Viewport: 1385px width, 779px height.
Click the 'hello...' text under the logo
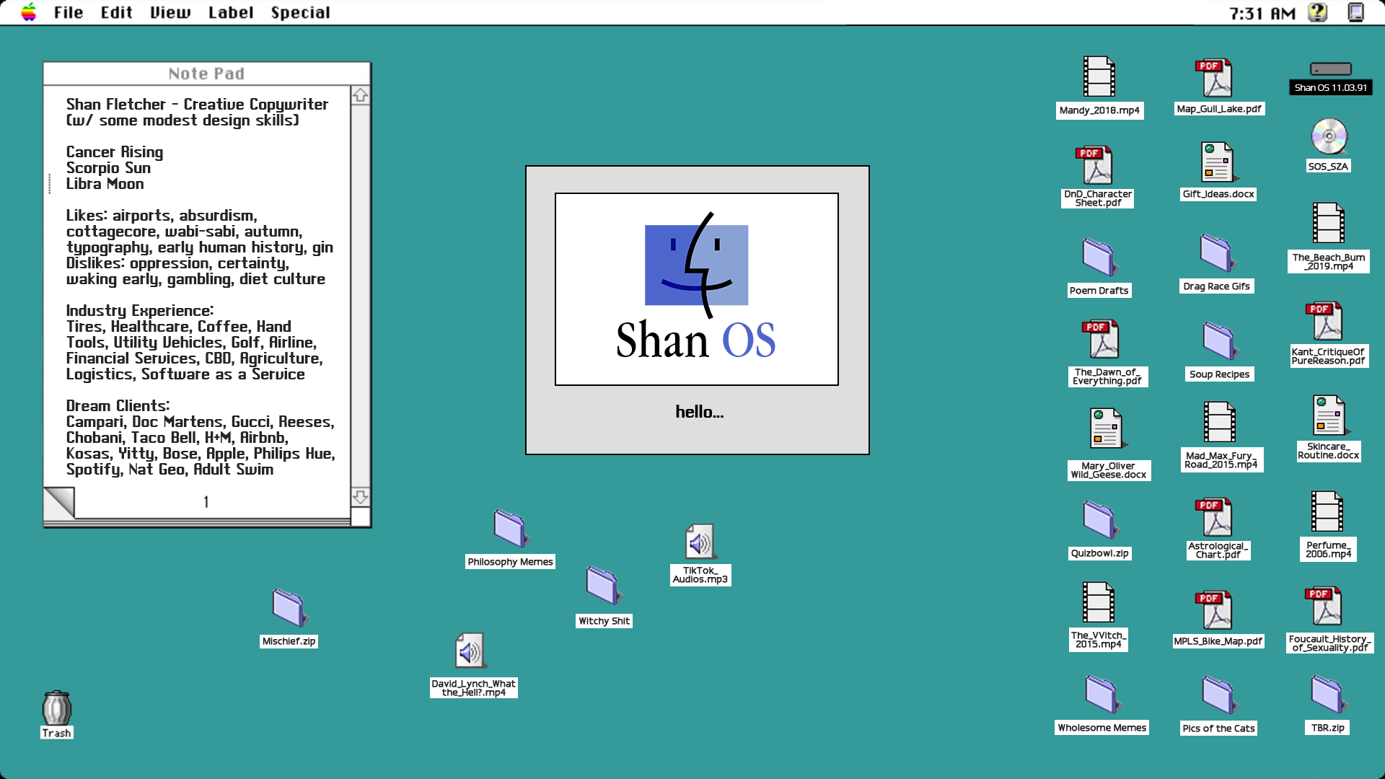click(x=699, y=411)
